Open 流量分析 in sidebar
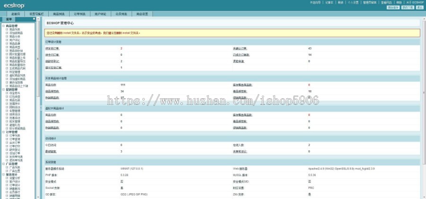426x199 pixels. (x=15, y=178)
